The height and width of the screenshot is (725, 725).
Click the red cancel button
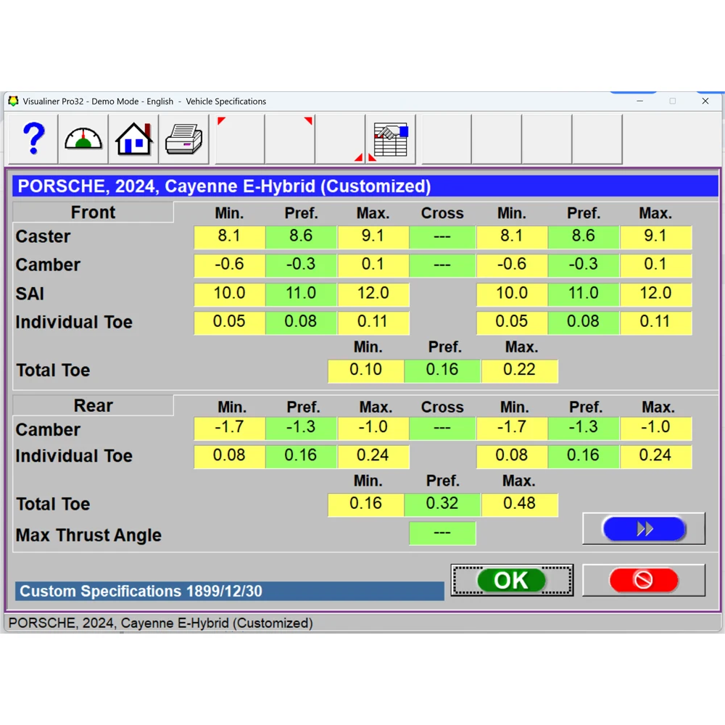point(643,580)
